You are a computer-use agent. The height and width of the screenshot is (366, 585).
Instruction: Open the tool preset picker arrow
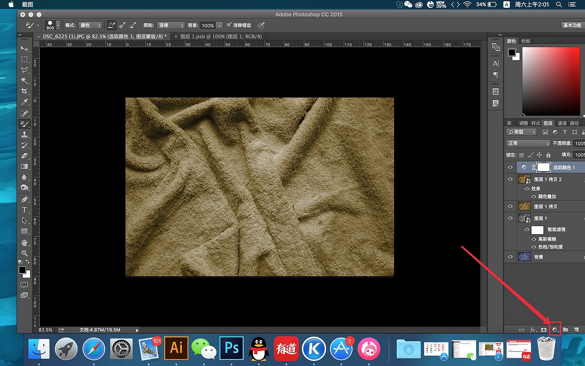(38, 26)
